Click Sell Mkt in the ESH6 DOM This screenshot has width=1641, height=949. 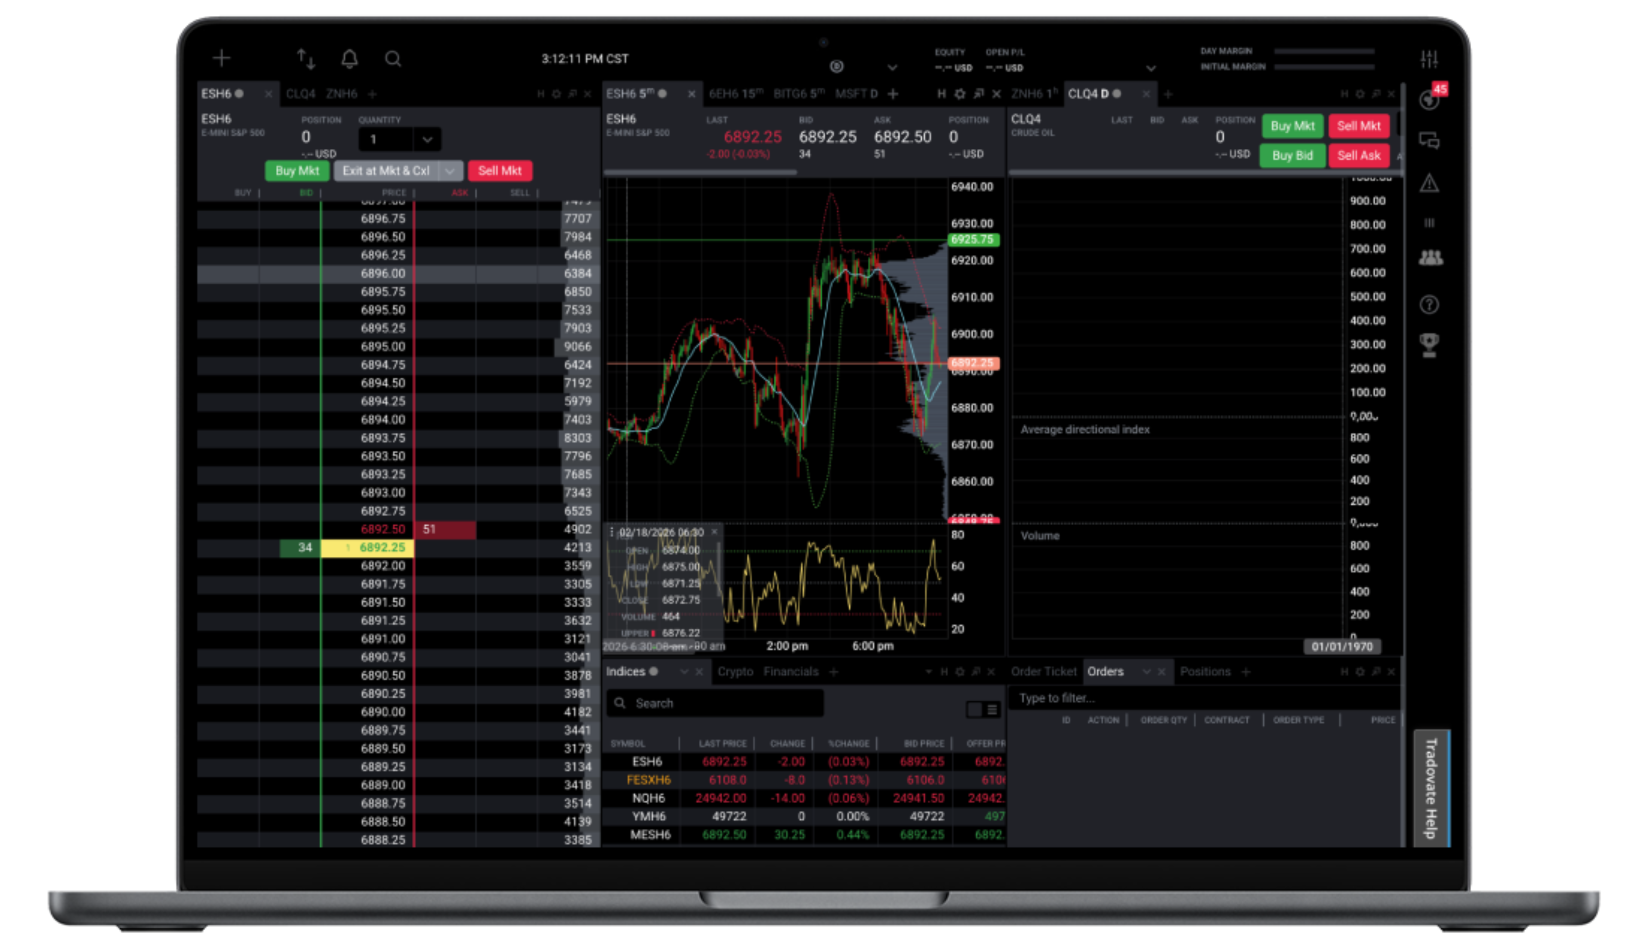[500, 171]
